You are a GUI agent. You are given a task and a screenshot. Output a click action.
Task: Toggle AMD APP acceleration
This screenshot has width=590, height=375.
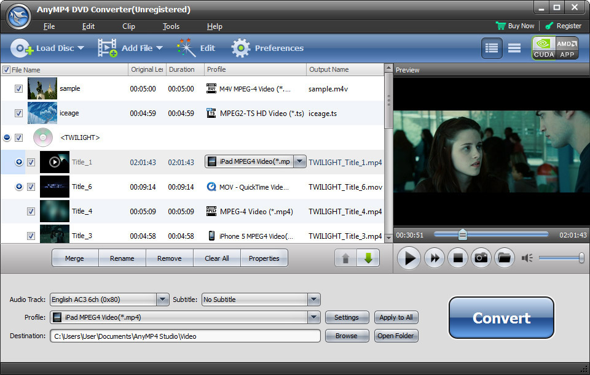tap(567, 48)
